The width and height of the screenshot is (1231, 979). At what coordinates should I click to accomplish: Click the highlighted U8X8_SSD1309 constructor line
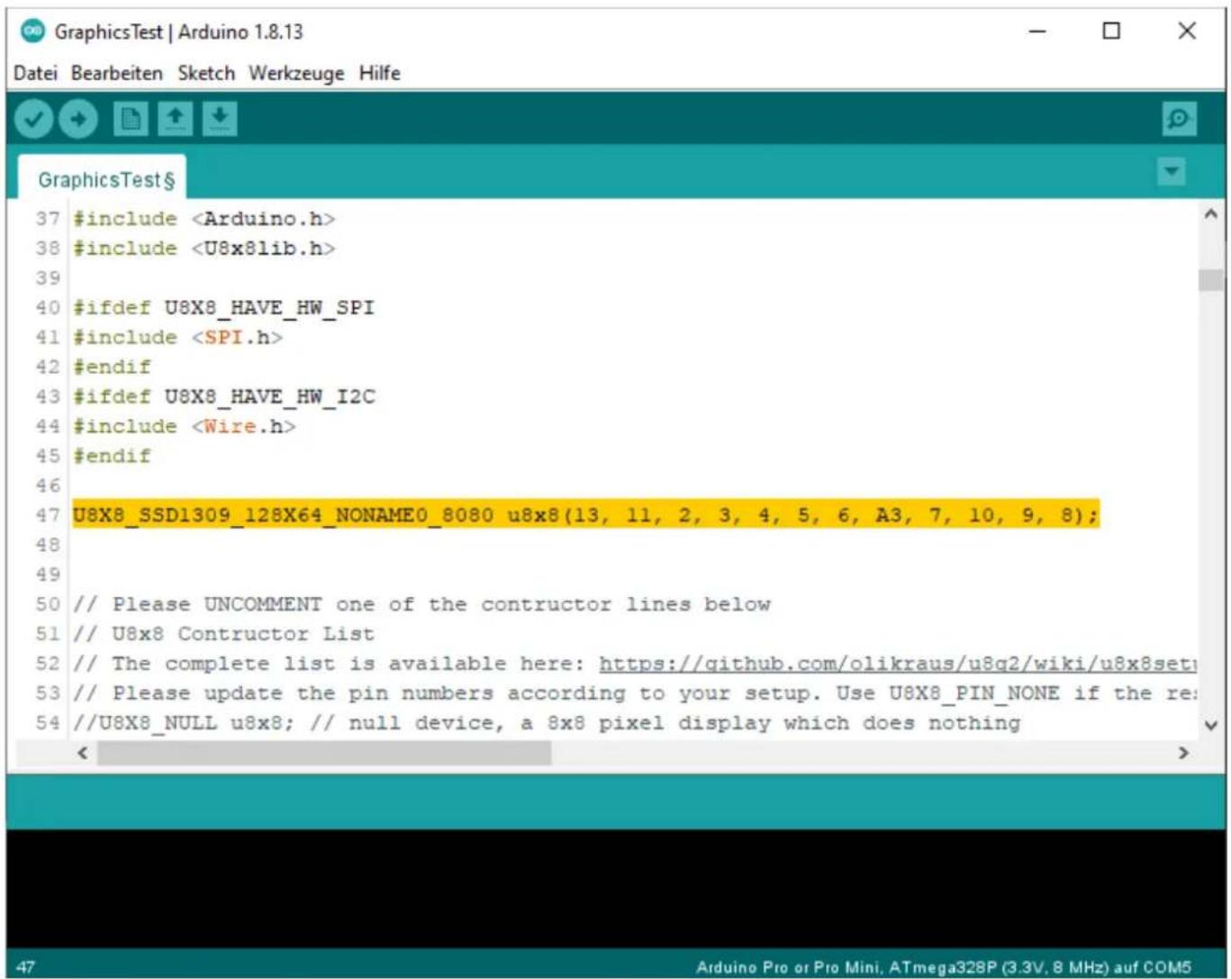pos(586,515)
